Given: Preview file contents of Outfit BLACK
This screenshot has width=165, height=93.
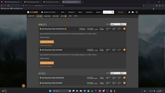Looking at the screenshot, I should (x=46, y=45).
